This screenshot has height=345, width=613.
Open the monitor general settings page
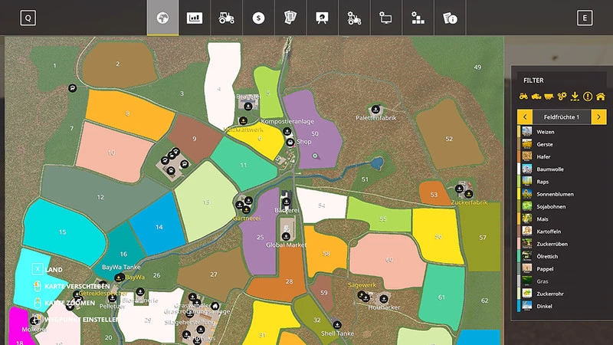coord(386,18)
